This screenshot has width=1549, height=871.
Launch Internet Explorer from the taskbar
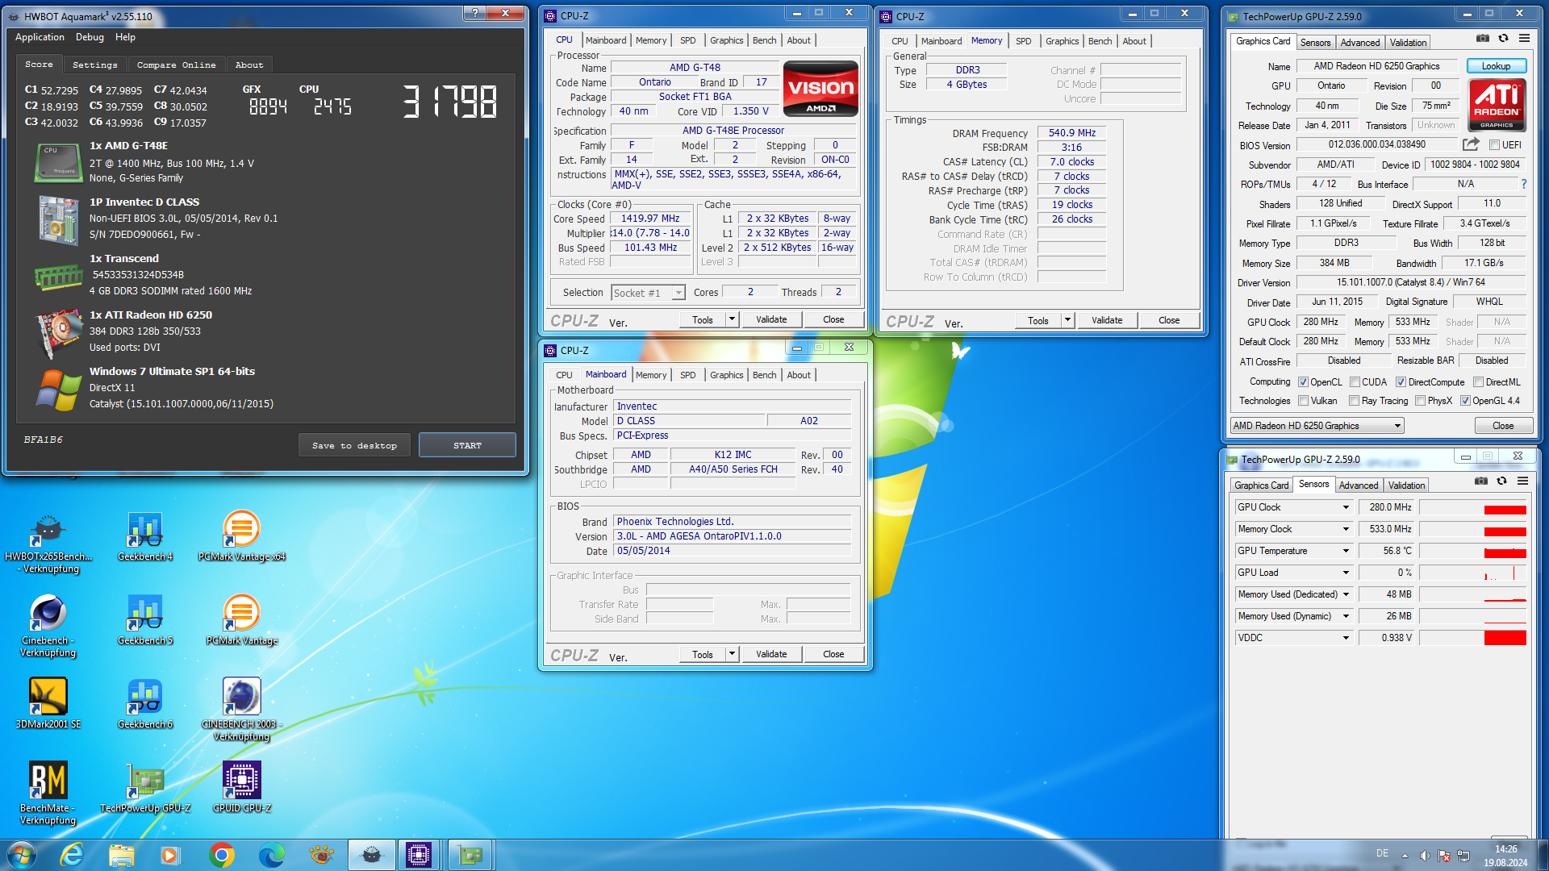[72, 855]
